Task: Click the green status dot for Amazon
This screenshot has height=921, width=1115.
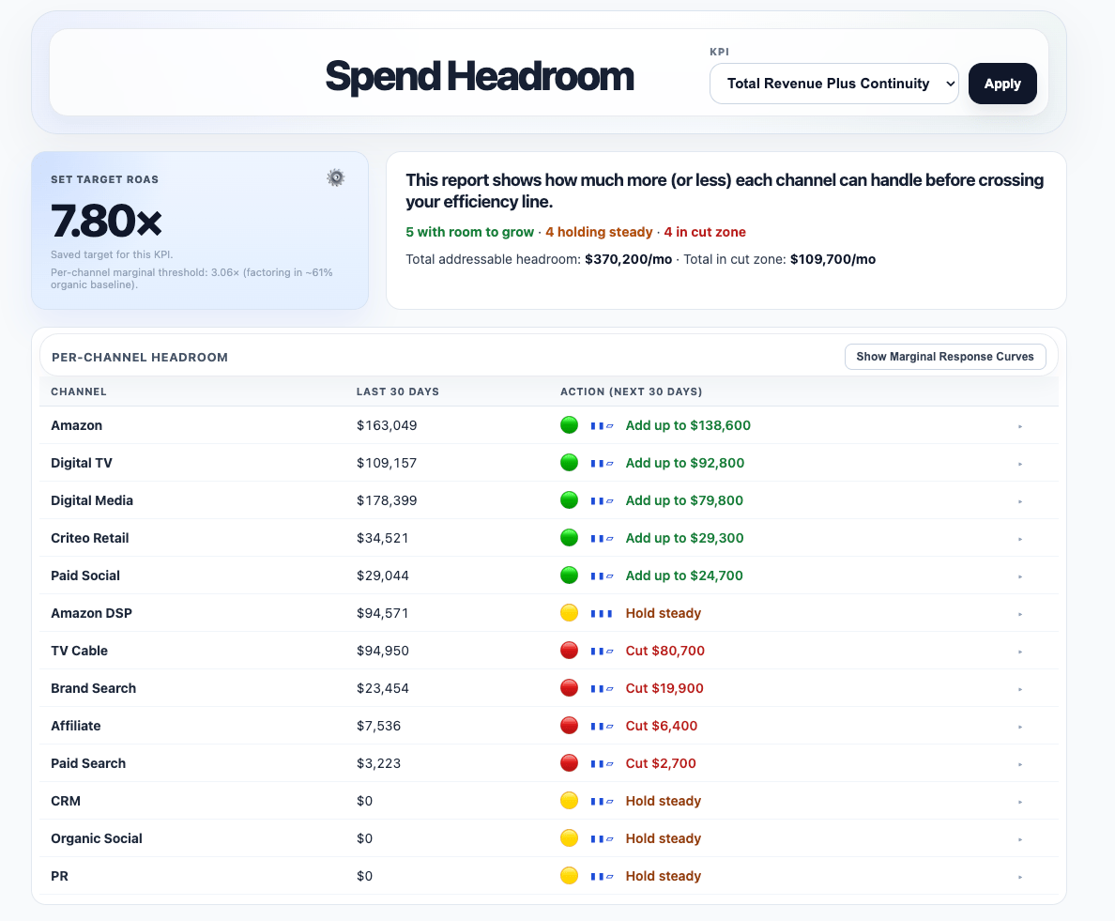Action: [x=569, y=425]
